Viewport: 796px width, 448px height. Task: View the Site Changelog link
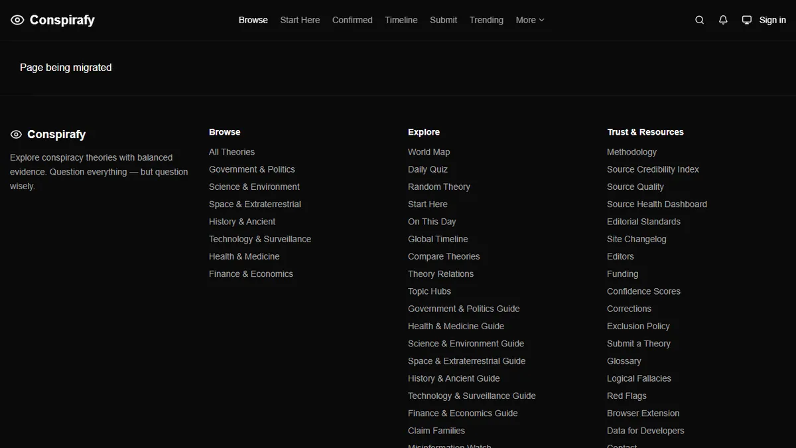[637, 239]
